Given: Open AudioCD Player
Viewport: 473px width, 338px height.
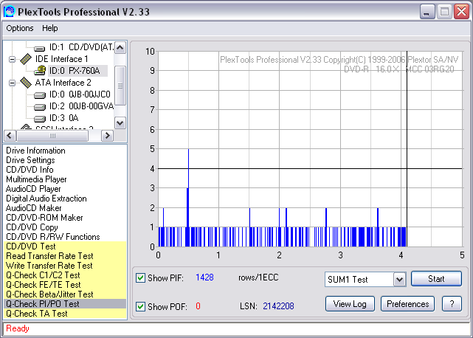Looking at the screenshot, I should click(x=33, y=189).
